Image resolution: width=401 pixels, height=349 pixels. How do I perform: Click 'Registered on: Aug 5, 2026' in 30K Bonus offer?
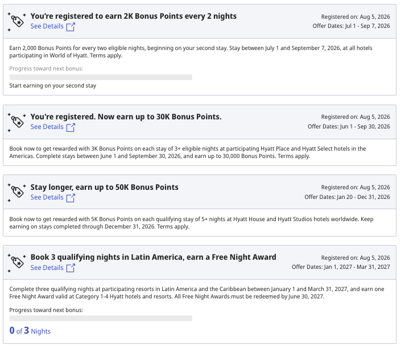(355, 117)
